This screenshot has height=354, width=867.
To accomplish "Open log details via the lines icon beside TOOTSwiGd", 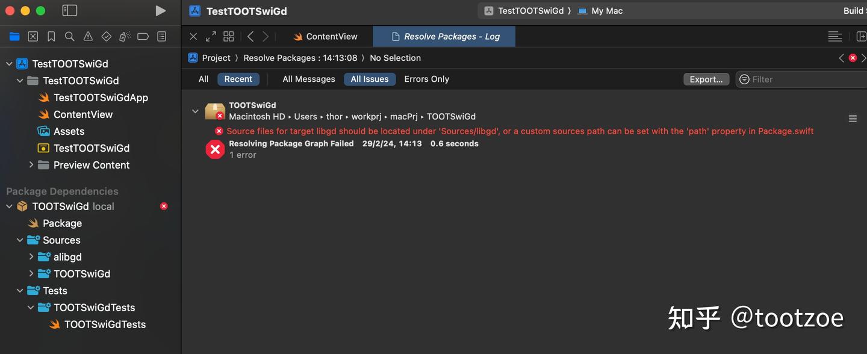I will (853, 118).
